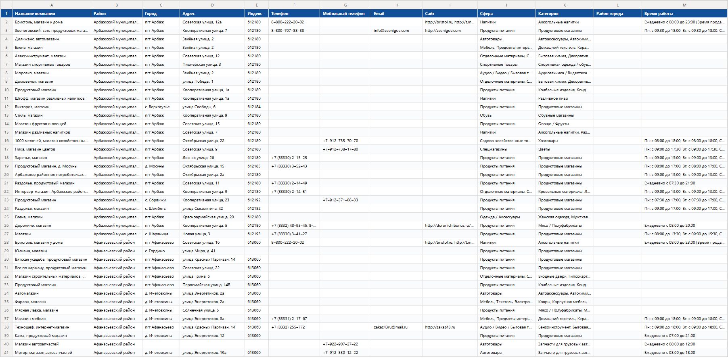Click the 'Фараон, магазин' cell
Viewport: 728px width, 364px height.
tap(52, 302)
